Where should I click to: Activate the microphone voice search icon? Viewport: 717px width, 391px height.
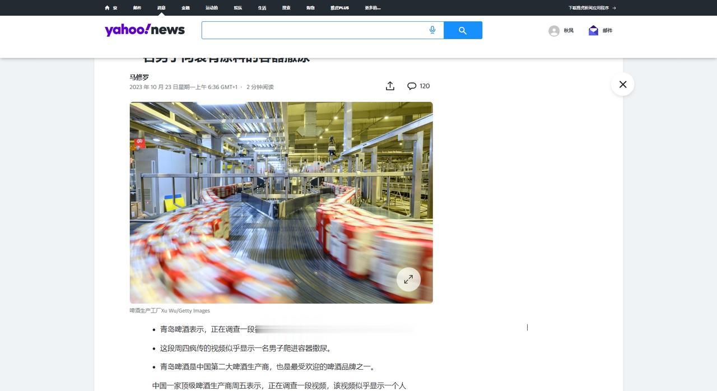(432, 30)
